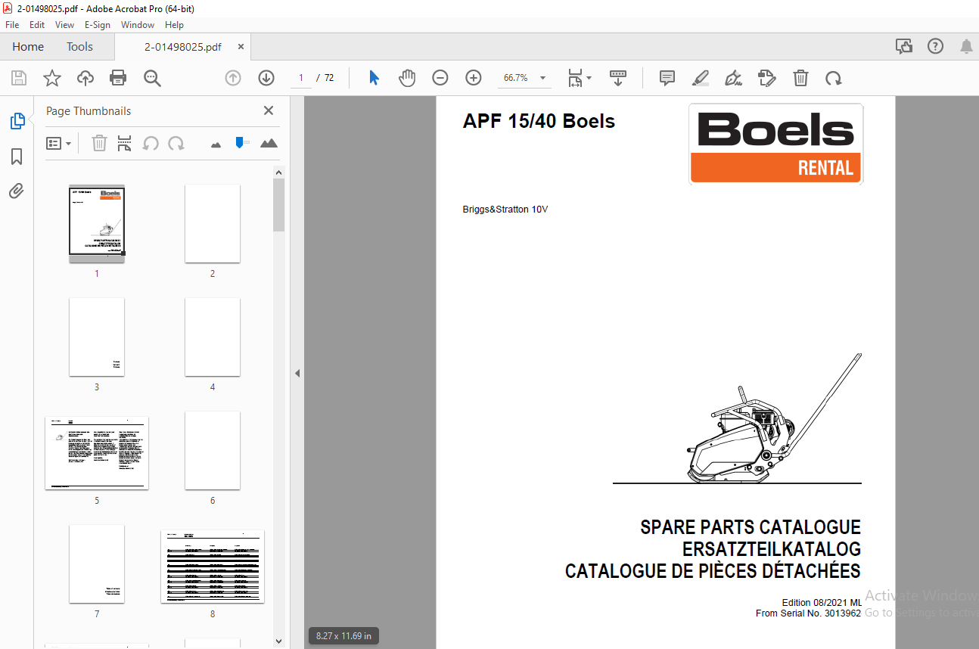
Task: Click the upload to cloud icon
Action: pyautogui.click(x=85, y=78)
